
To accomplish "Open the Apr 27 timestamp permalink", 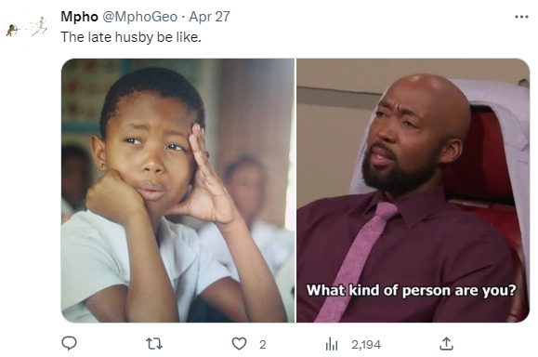I will point(209,17).
